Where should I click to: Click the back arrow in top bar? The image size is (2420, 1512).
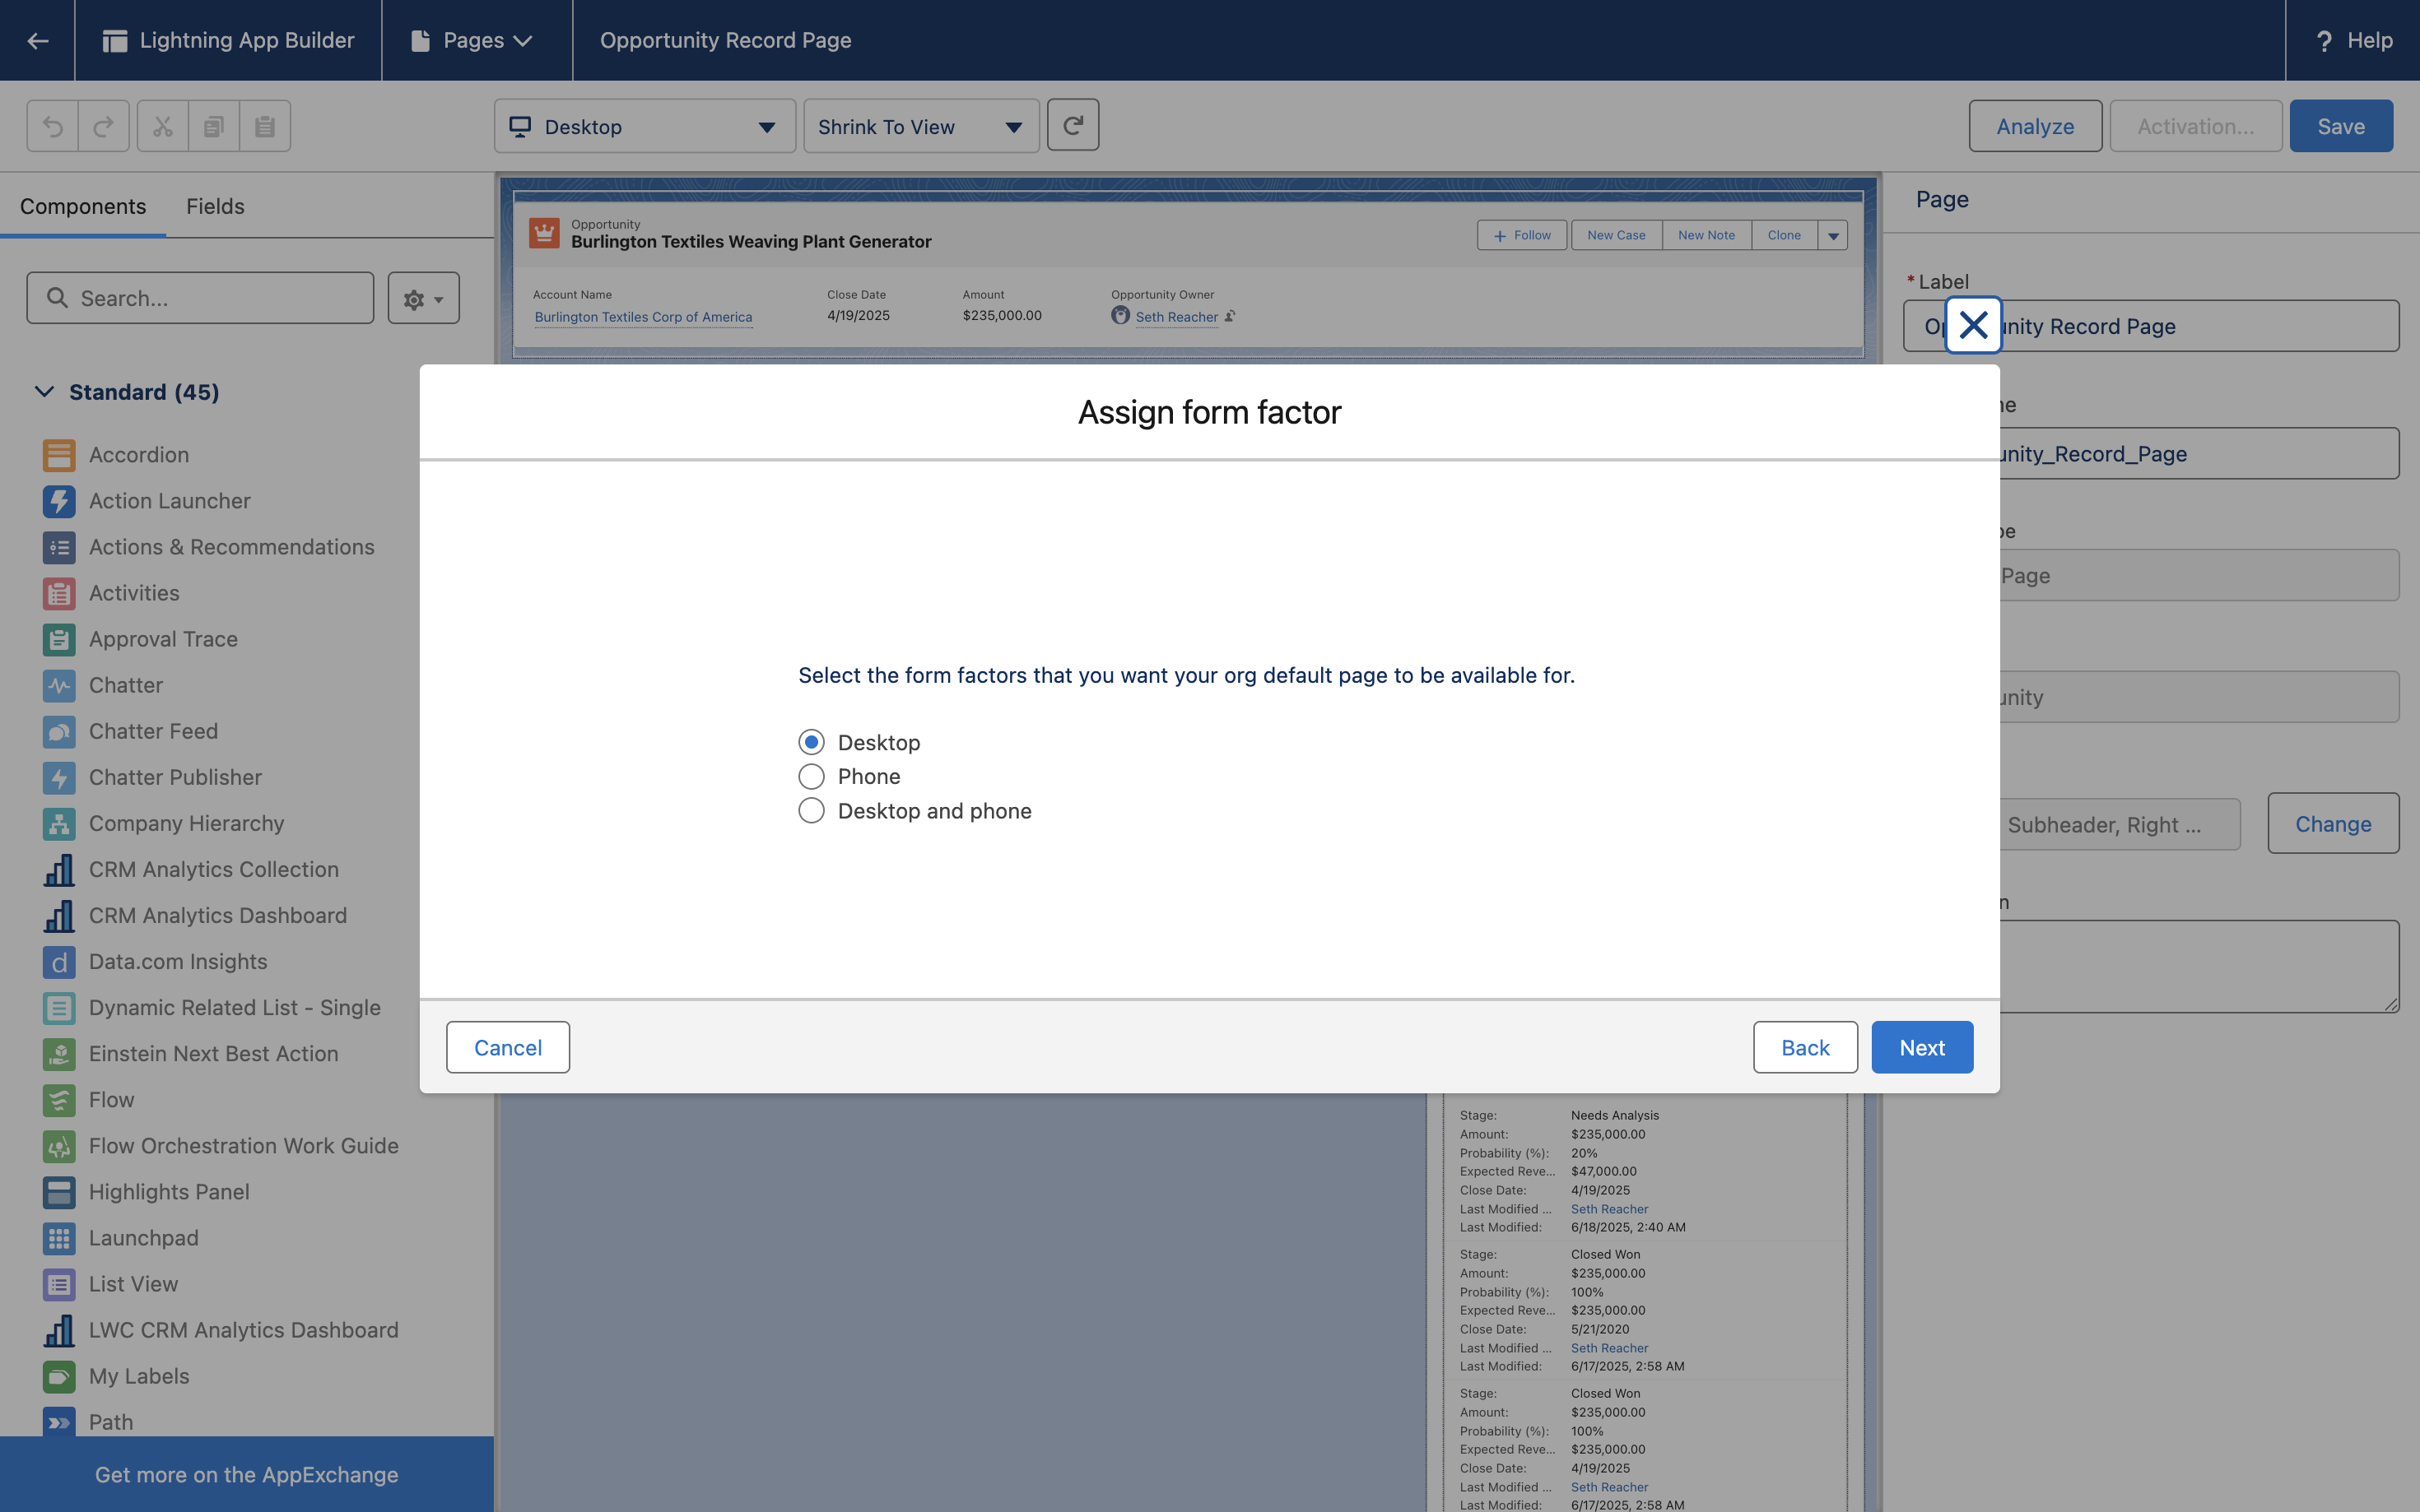pyautogui.click(x=37, y=40)
